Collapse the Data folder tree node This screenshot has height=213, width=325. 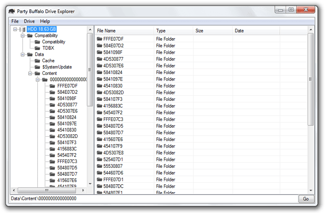tap(23, 55)
